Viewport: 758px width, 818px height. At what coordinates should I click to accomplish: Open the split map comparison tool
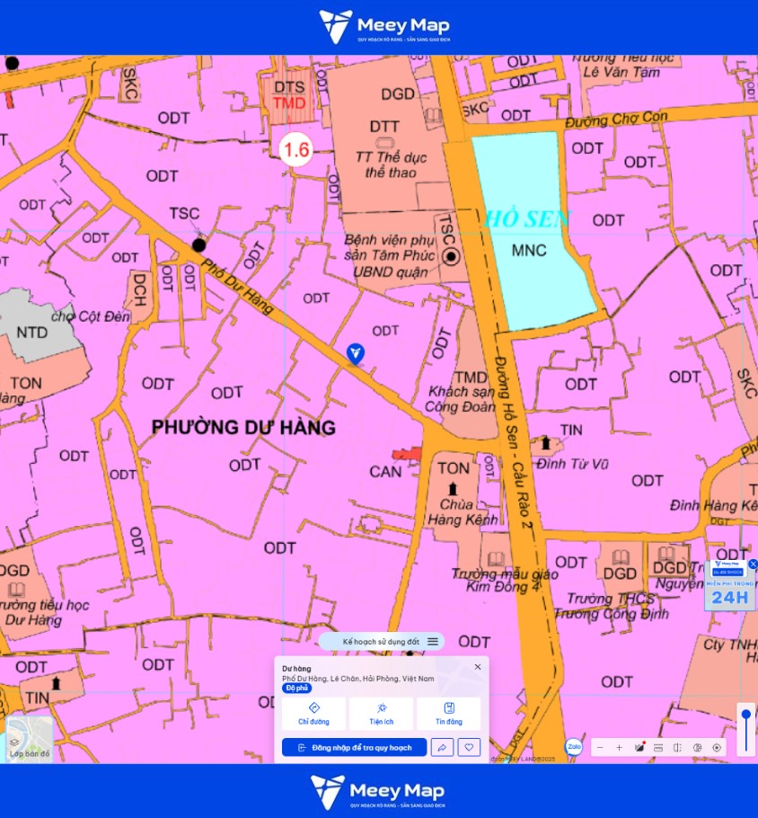678,748
